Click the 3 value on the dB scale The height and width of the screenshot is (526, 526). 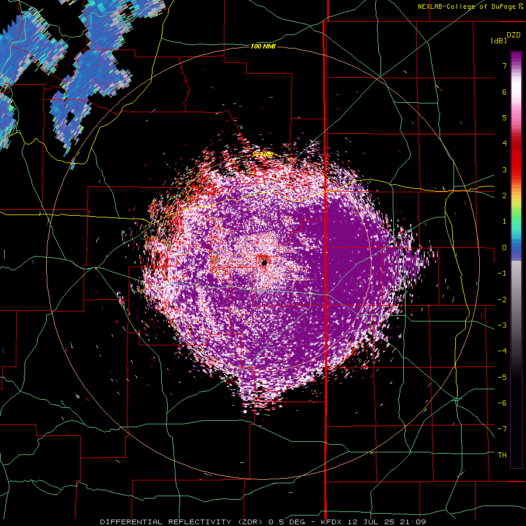(504, 169)
